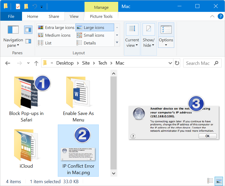The height and width of the screenshot is (186, 225).
Task: Click the preview image of the IP error
Action: pyautogui.click(x=174, y=123)
